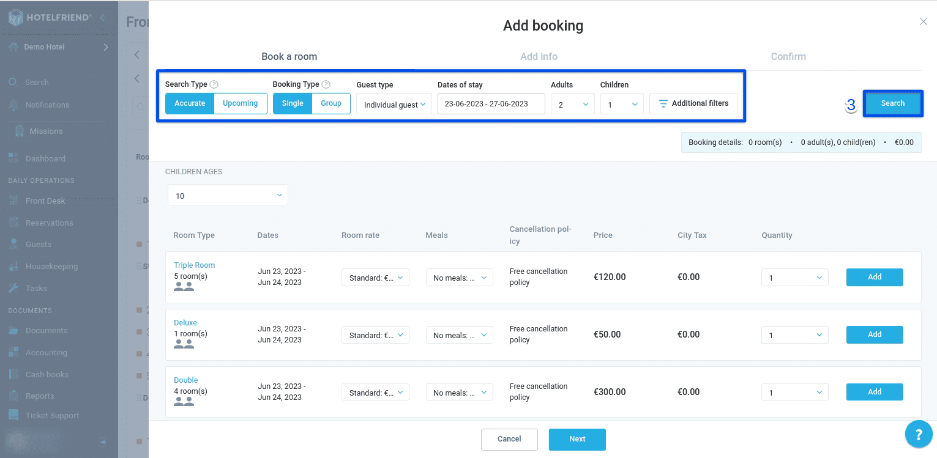This screenshot has width=937, height=458.
Task: Go to the Confirm step
Action: [788, 56]
